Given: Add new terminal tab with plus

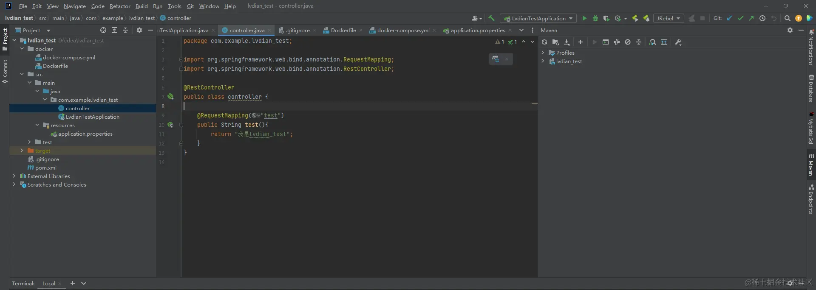Looking at the screenshot, I should tap(73, 283).
